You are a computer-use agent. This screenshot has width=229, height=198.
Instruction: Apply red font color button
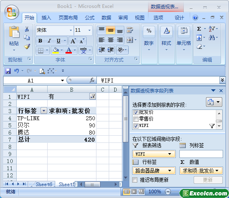(x=69, y=50)
